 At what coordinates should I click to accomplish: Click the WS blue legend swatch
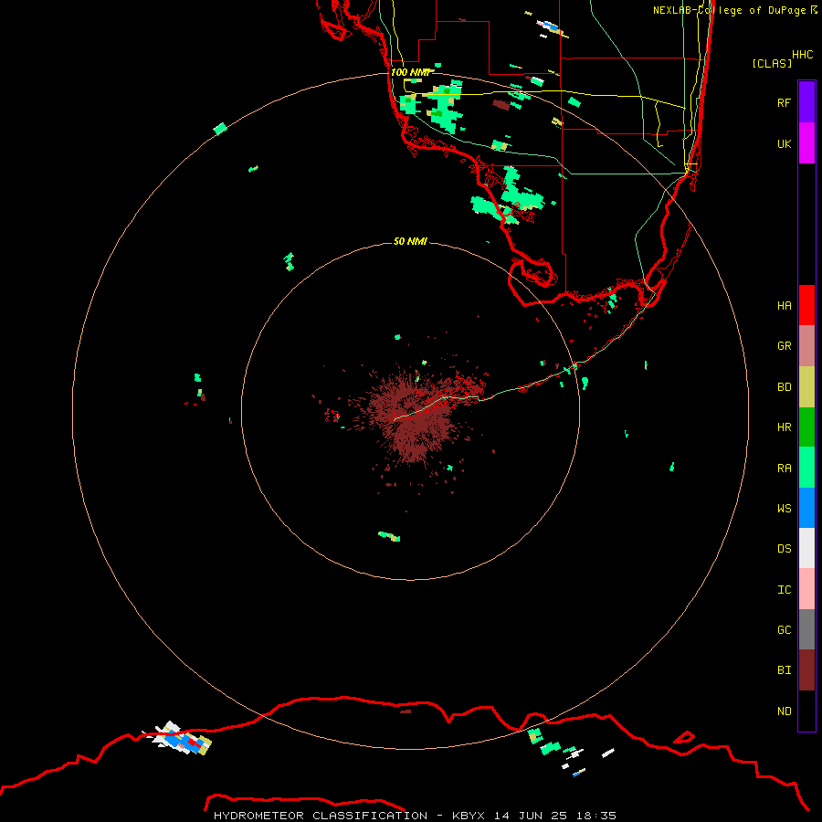(x=806, y=508)
